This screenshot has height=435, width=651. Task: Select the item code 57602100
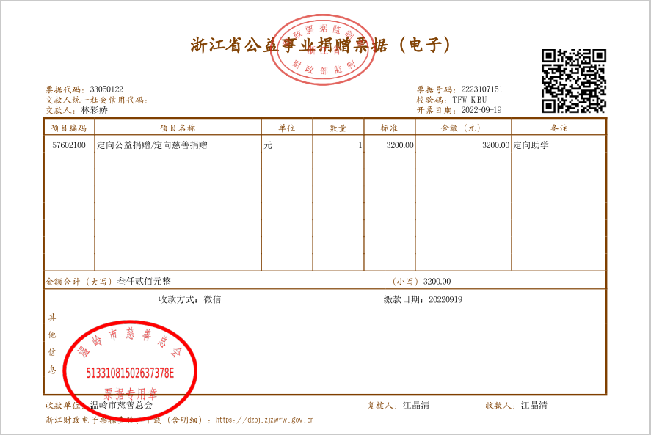click(x=69, y=145)
